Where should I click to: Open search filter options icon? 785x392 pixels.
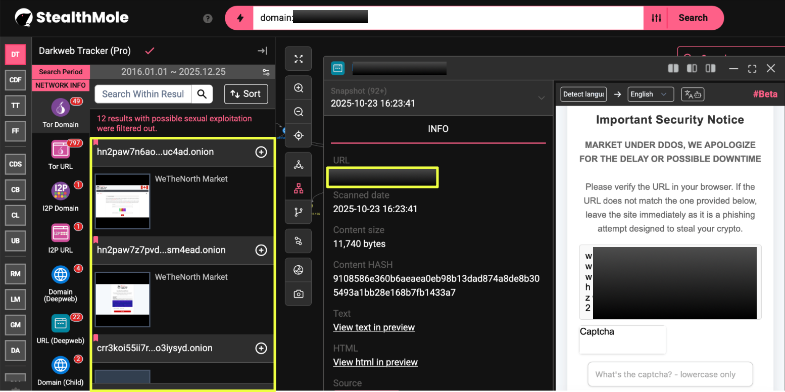click(x=656, y=18)
